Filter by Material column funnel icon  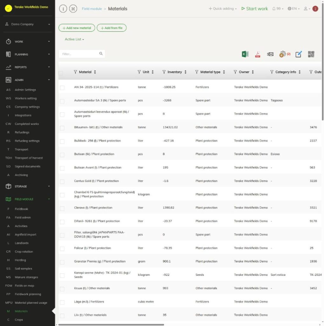point(75,72)
